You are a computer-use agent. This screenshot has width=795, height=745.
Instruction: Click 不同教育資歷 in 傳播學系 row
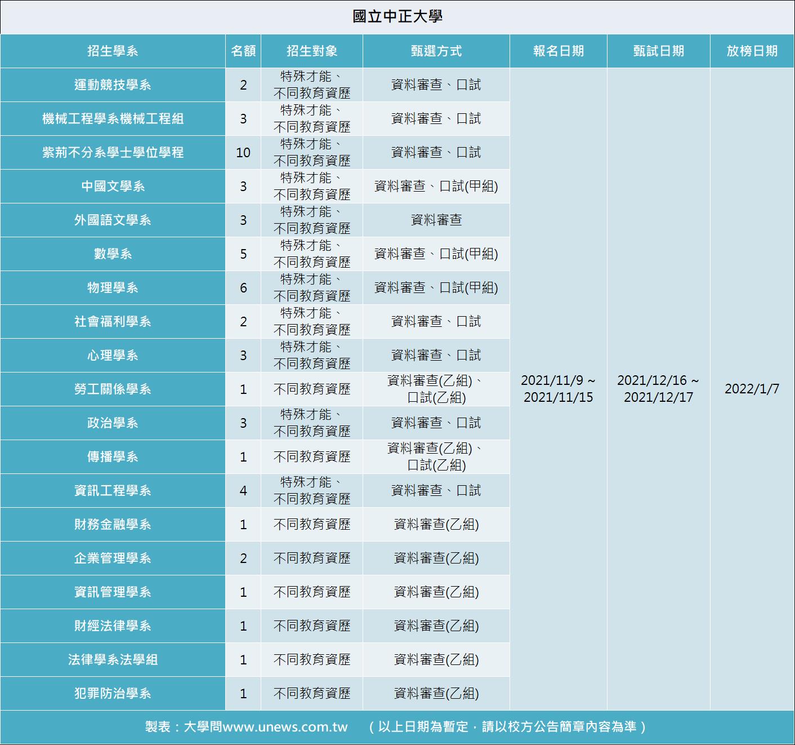312,457
